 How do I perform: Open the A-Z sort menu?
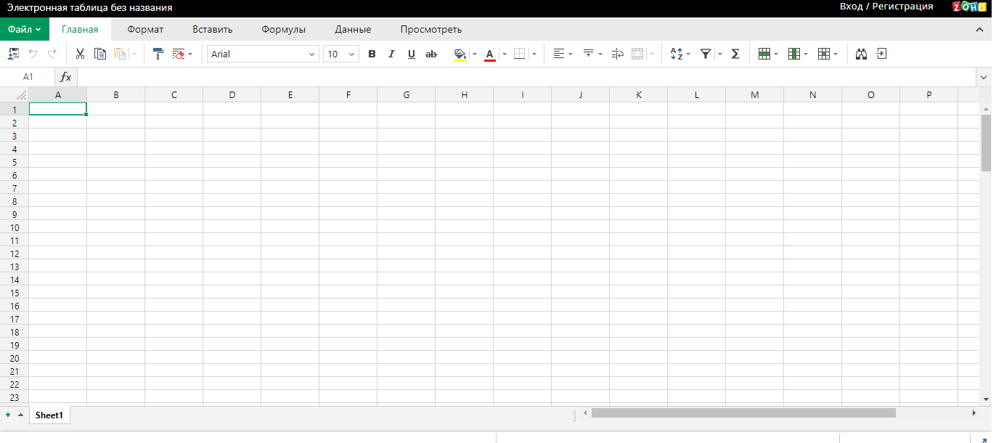pyautogui.click(x=680, y=54)
